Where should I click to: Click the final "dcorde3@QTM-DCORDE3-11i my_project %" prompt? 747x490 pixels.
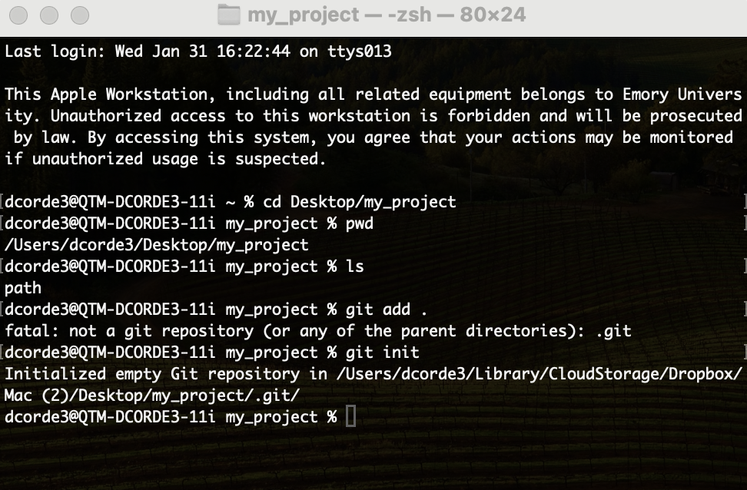pos(171,417)
